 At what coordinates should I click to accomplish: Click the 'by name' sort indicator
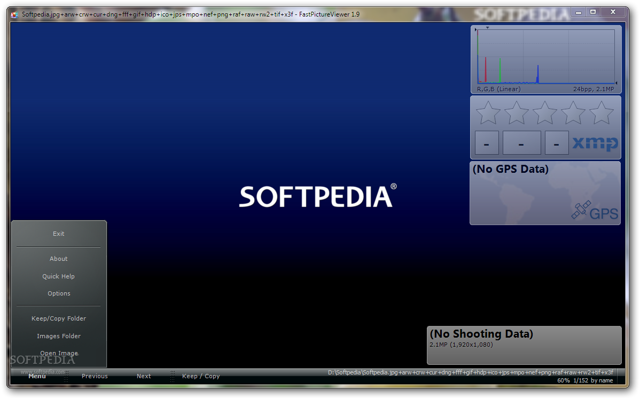tap(602, 381)
